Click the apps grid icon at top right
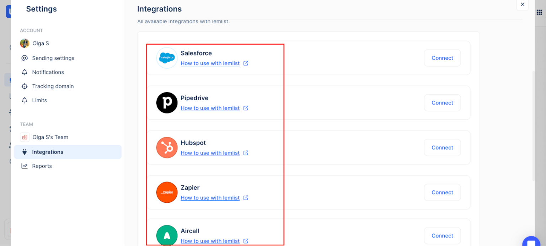 pos(539,12)
